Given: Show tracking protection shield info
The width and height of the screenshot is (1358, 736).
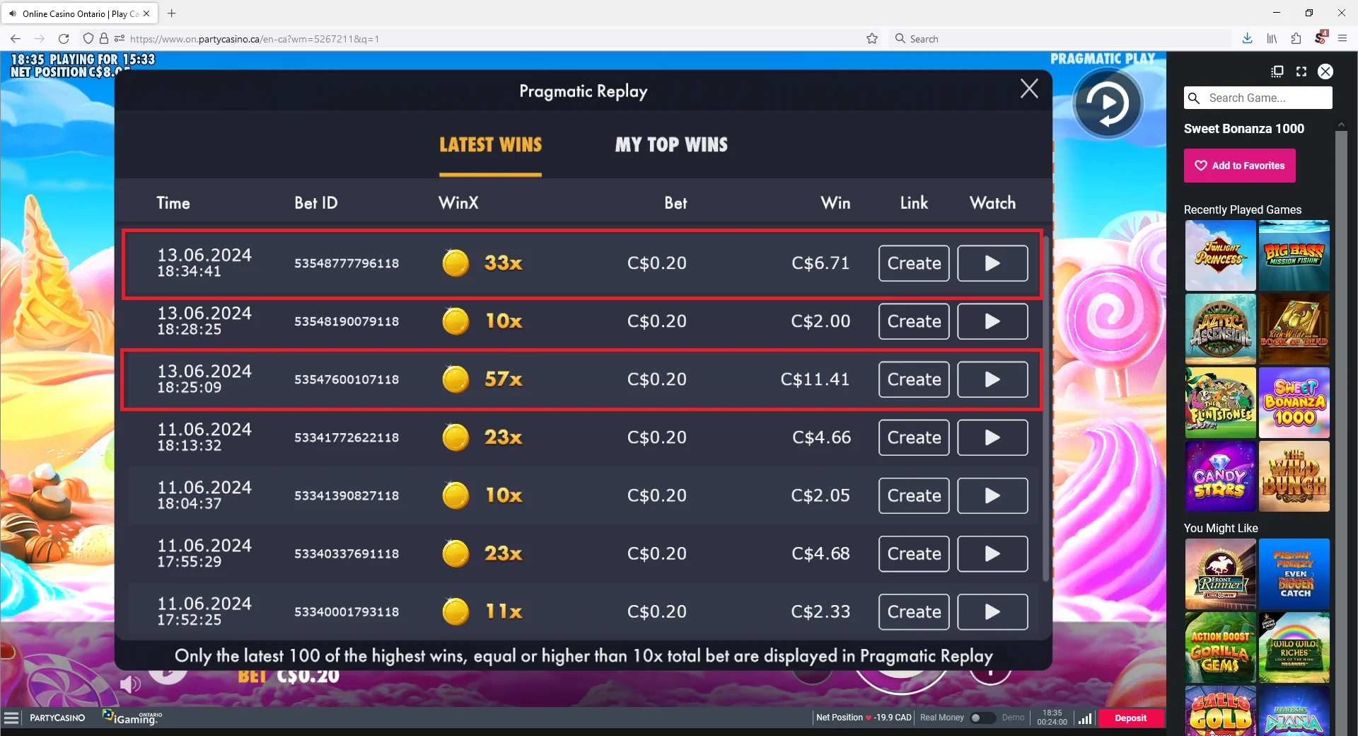Looking at the screenshot, I should click(x=88, y=39).
